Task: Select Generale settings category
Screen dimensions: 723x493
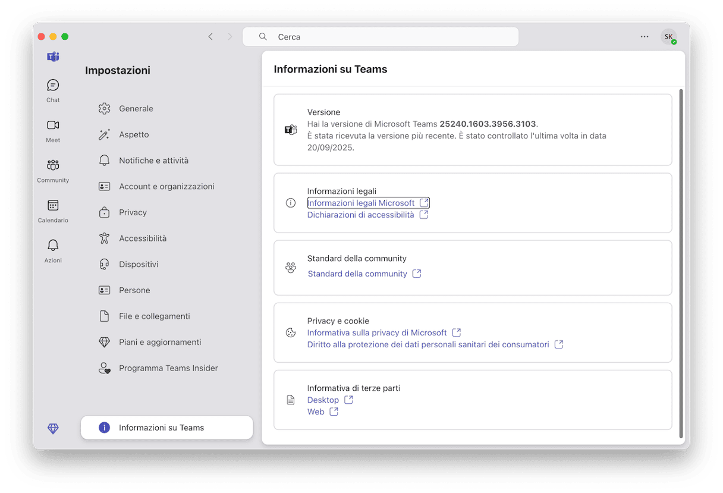Action: (x=136, y=109)
